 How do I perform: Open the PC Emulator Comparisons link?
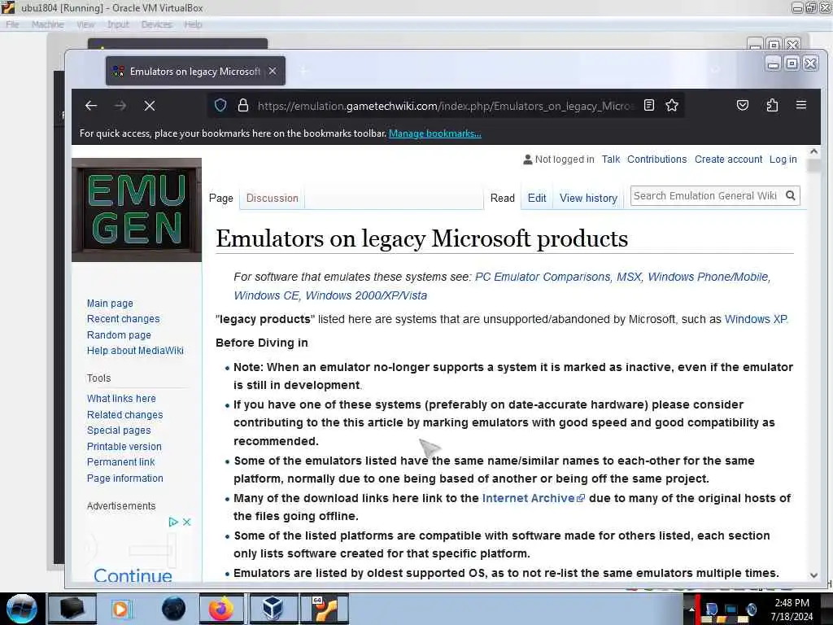[543, 277]
